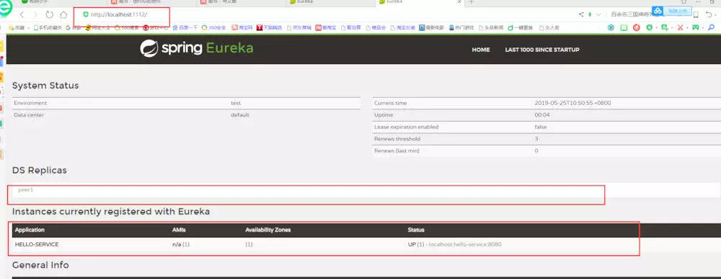Image resolution: width=721 pixels, height=279 pixels.
Task: Select the HELLO-SERVICE application cell
Action: (x=37, y=244)
